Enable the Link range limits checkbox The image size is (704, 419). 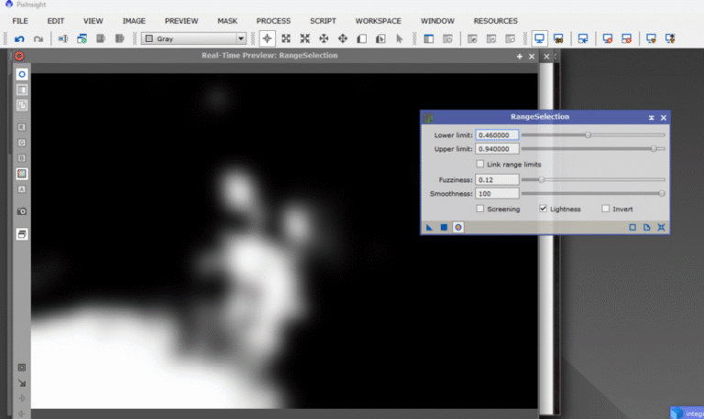480,164
